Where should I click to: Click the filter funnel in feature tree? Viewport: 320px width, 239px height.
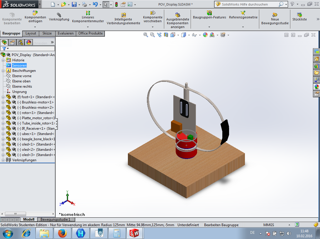tap(4, 49)
